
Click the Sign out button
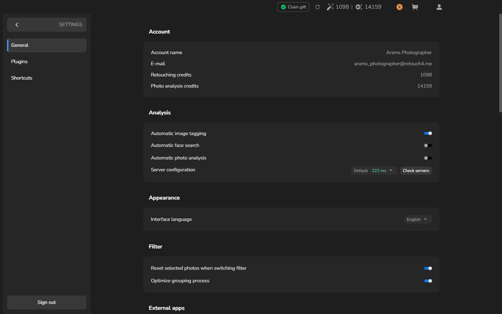(47, 302)
